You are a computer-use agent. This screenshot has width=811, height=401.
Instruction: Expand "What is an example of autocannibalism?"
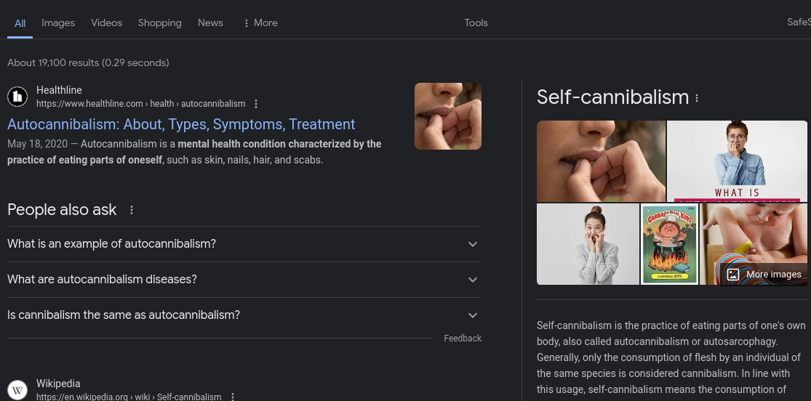[473, 244]
